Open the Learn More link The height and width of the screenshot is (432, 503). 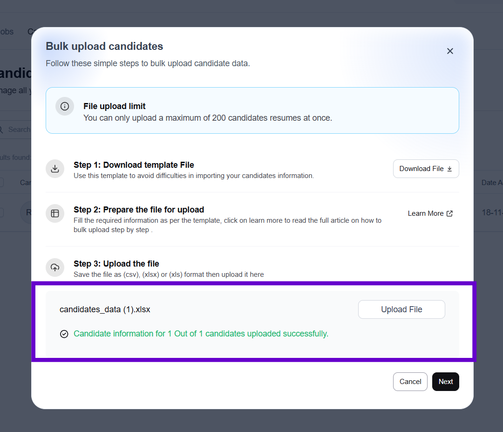[x=426, y=213]
